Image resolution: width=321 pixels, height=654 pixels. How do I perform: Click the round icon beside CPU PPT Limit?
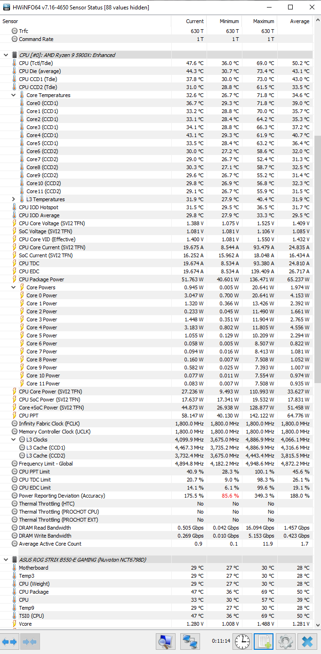14,472
